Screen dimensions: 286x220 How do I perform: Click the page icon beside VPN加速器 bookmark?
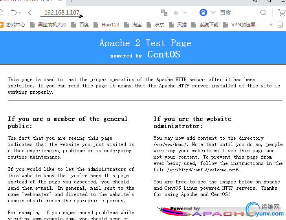click(x=225, y=25)
